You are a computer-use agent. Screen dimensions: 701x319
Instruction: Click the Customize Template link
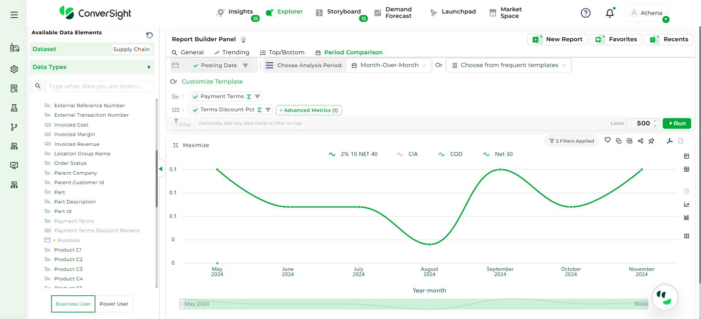coord(212,82)
